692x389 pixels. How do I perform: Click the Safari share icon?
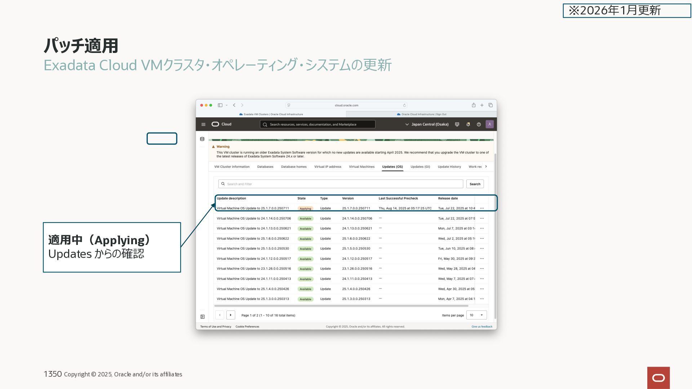474,105
